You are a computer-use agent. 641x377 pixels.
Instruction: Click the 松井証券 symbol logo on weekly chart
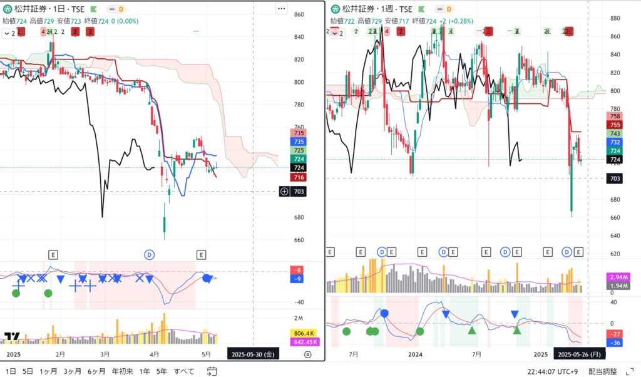pyautogui.click(x=336, y=9)
